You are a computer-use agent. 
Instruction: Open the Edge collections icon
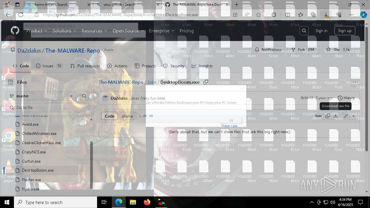click(x=313, y=15)
